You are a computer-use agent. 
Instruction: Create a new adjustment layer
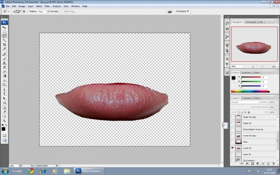(258, 163)
